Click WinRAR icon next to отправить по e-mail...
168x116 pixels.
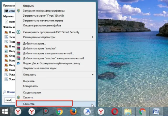click(x=18, y=53)
